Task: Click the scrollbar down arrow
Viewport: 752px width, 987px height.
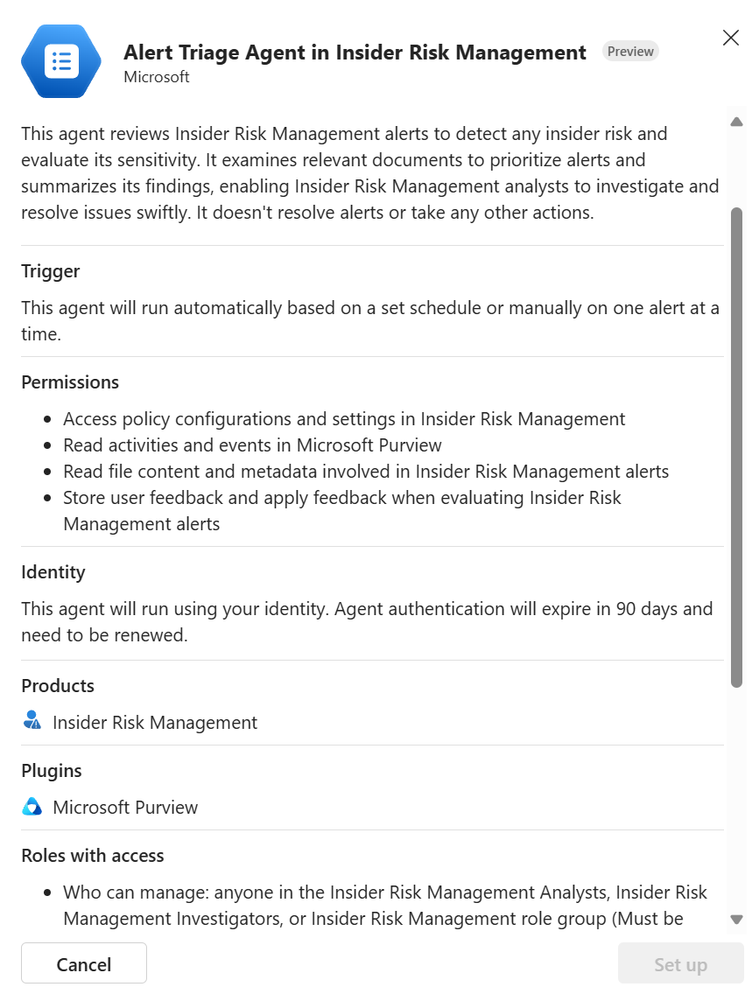Action: pyautogui.click(x=736, y=920)
